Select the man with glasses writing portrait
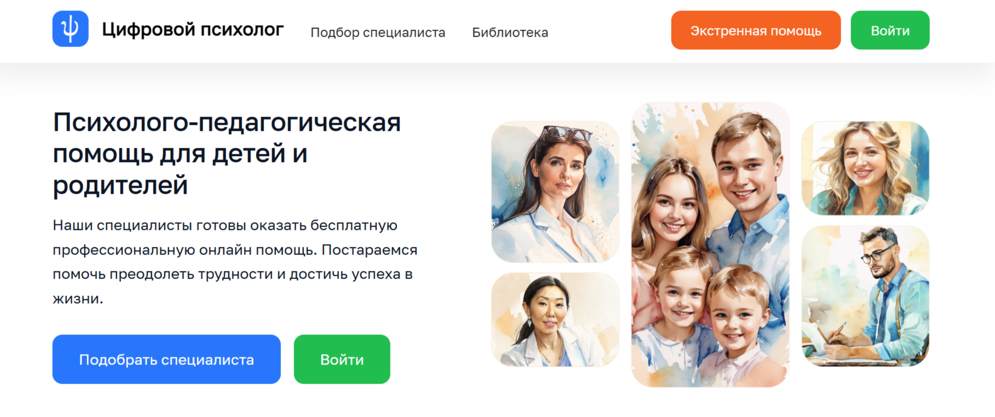 (865, 296)
